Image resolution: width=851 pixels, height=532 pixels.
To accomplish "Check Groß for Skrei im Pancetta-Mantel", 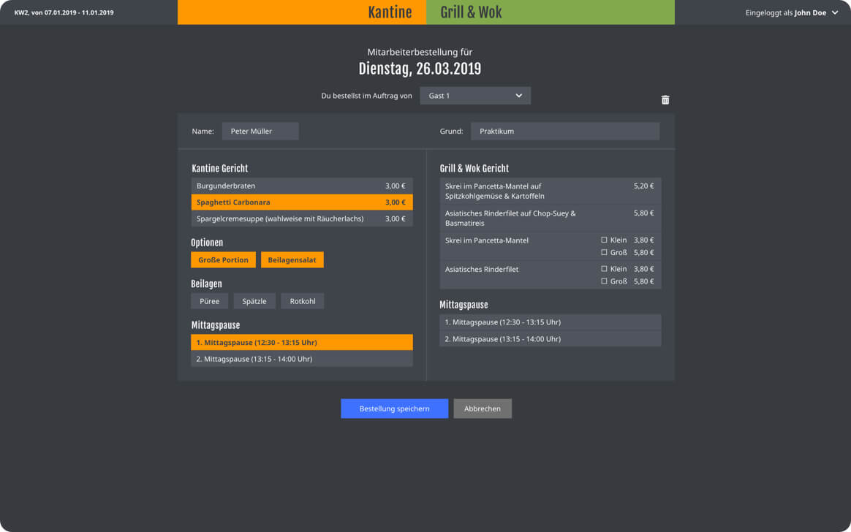I will [604, 252].
